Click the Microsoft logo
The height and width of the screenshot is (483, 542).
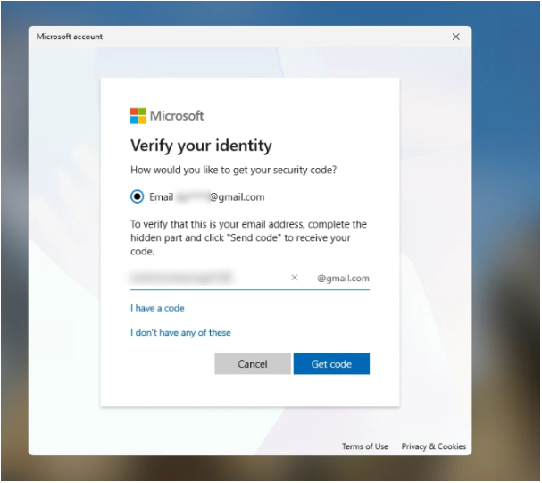tap(167, 116)
